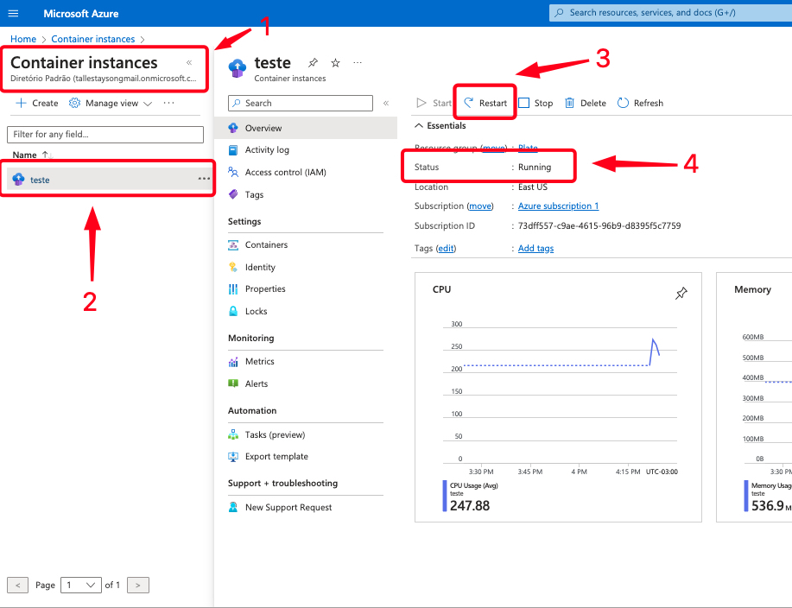The image size is (792, 608).
Task: Create a new container instance
Action: pyautogui.click(x=37, y=103)
